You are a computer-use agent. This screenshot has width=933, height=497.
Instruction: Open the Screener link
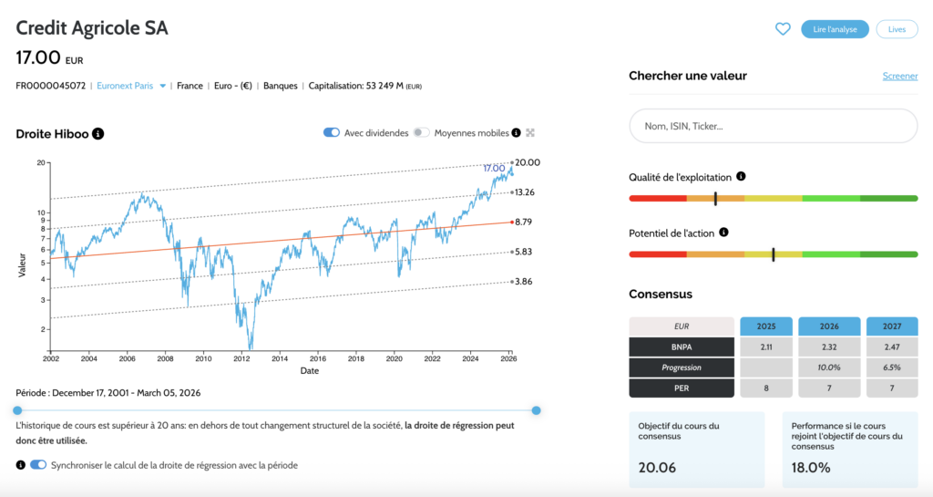pos(900,76)
